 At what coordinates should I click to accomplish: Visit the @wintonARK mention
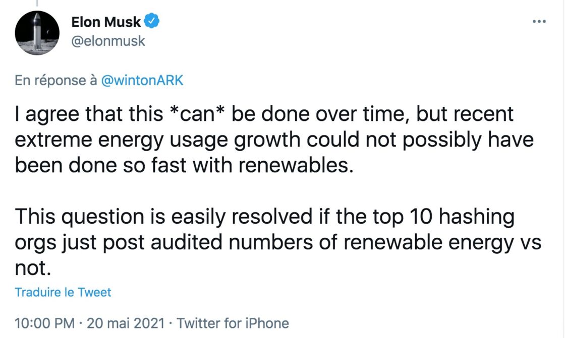pos(142,80)
